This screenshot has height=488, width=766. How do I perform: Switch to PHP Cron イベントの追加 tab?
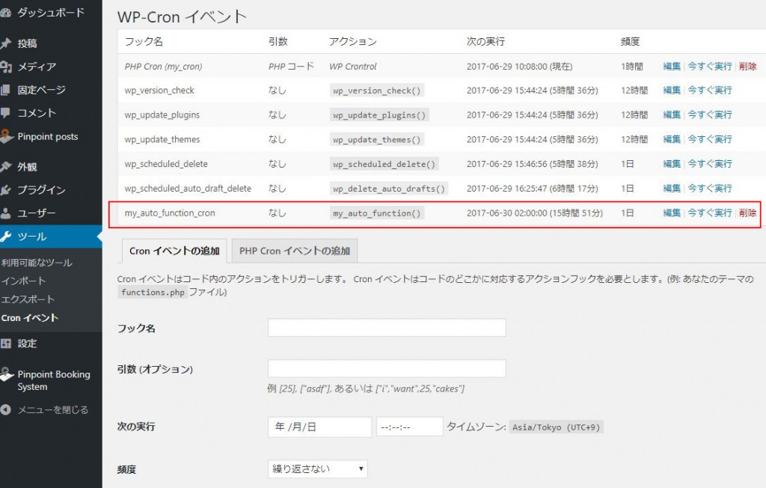tap(295, 251)
